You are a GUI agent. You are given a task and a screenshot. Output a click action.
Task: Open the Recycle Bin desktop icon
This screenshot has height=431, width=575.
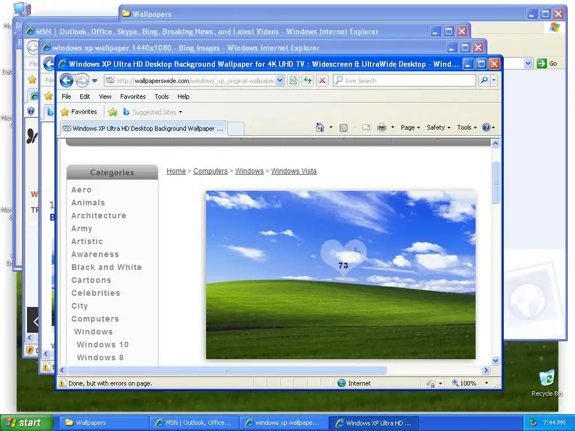tap(547, 383)
